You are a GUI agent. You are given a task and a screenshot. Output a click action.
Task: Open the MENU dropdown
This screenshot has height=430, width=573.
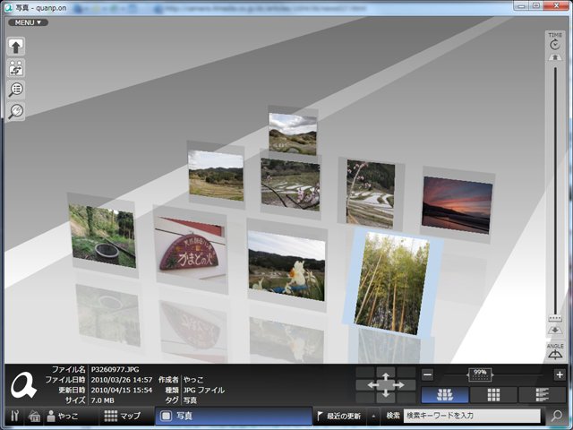(28, 22)
